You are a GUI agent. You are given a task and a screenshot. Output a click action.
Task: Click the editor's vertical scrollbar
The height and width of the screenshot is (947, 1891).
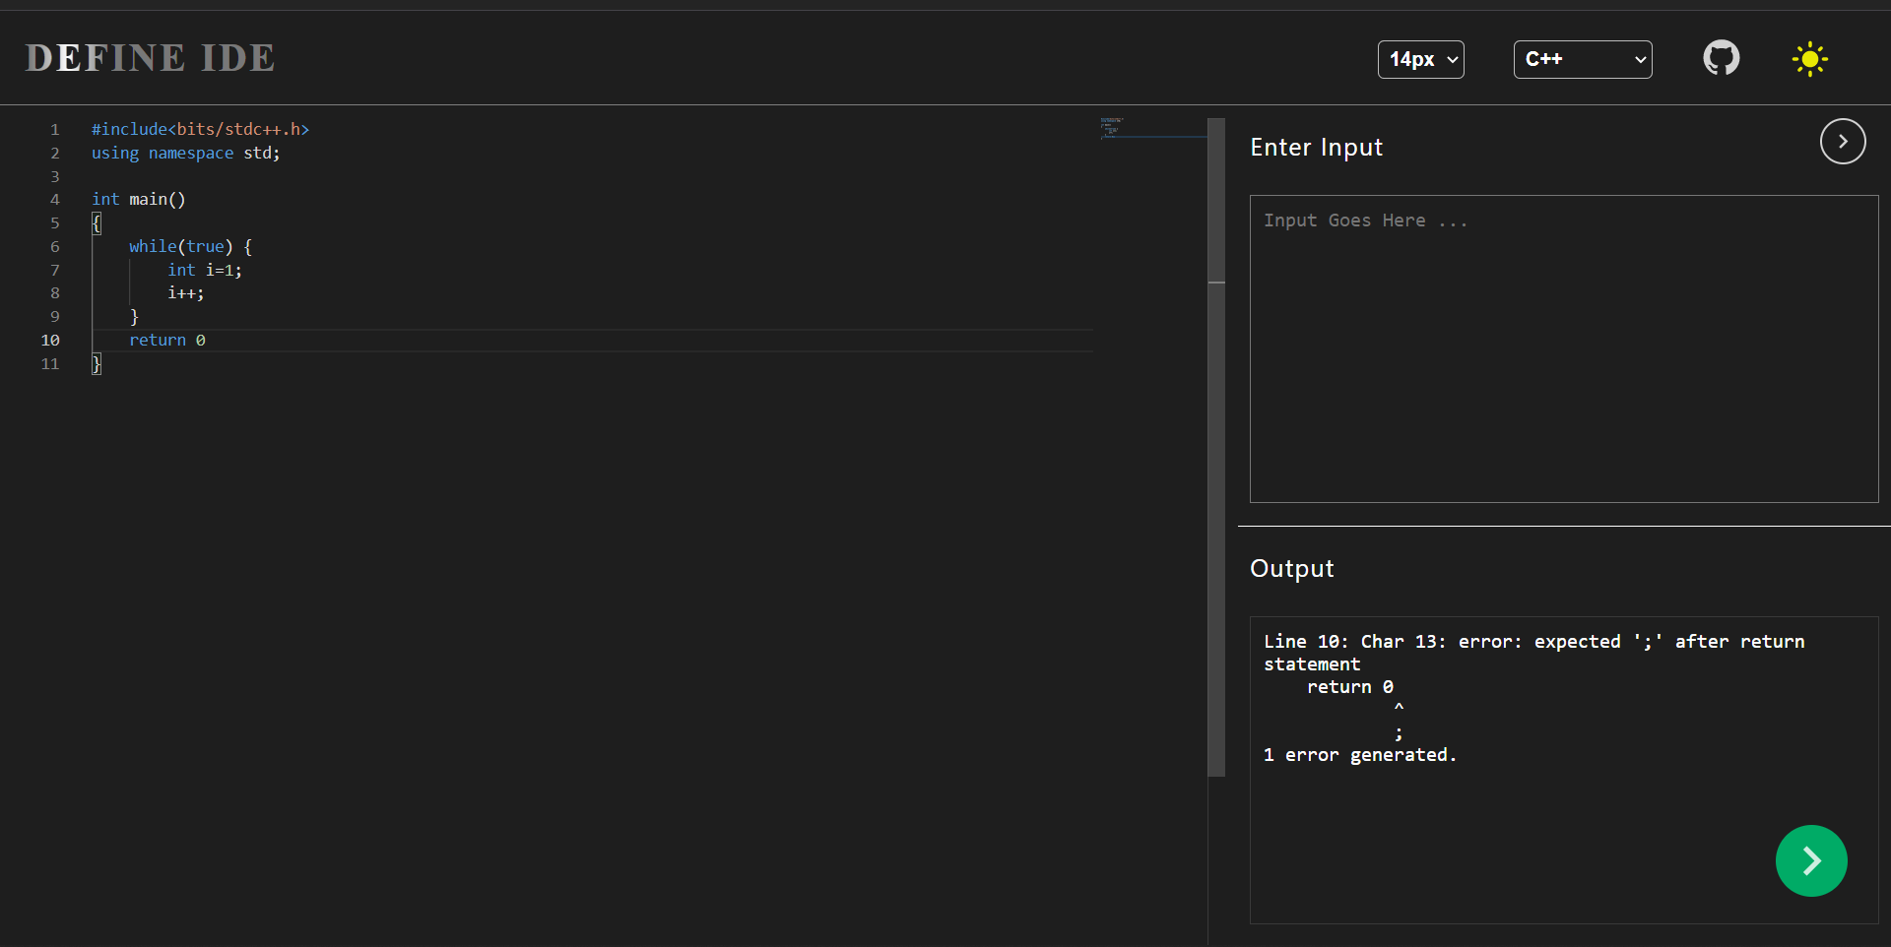point(1216,448)
